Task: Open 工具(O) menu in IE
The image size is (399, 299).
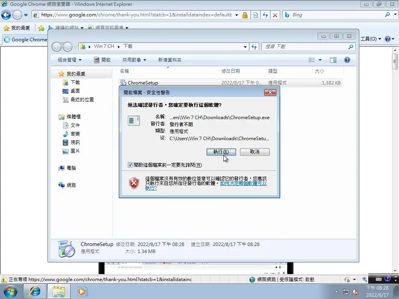Action: [x=371, y=39]
